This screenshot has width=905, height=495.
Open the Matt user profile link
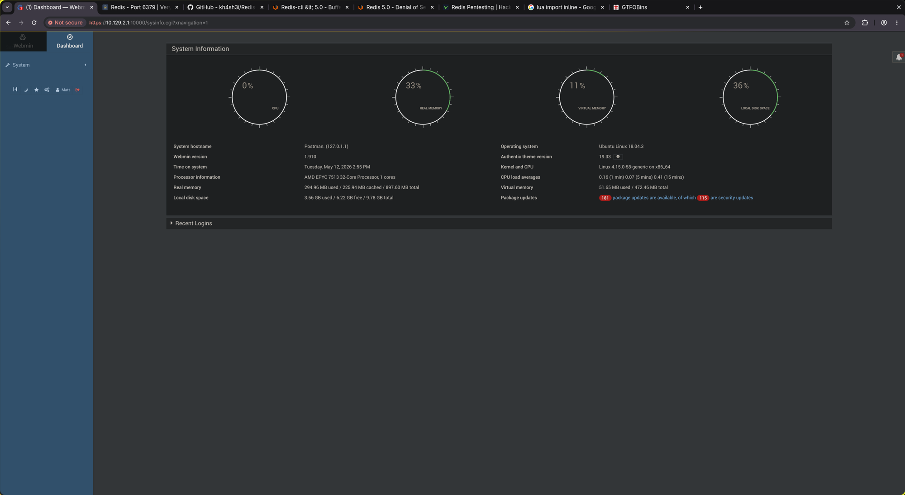63,90
